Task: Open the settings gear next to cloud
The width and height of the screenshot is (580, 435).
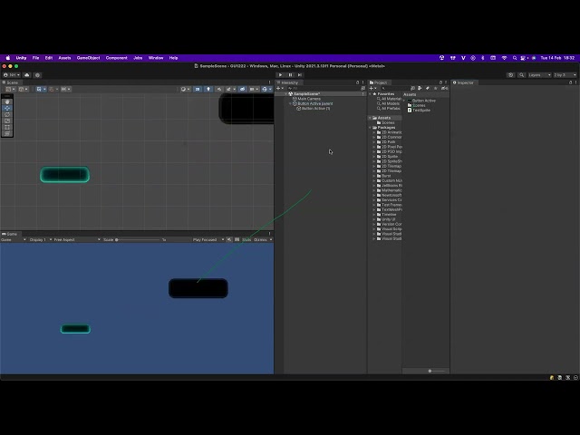Action: (37, 75)
